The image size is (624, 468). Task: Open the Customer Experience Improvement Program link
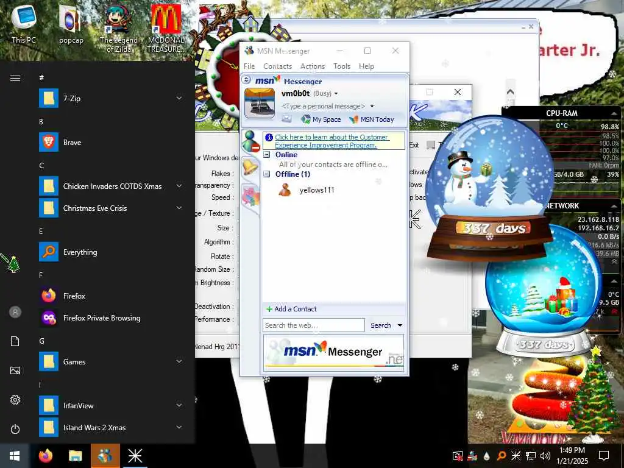pyautogui.click(x=331, y=141)
